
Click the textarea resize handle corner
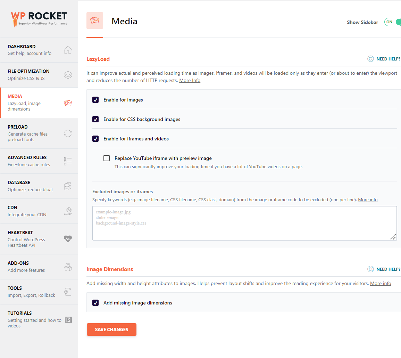393,237
